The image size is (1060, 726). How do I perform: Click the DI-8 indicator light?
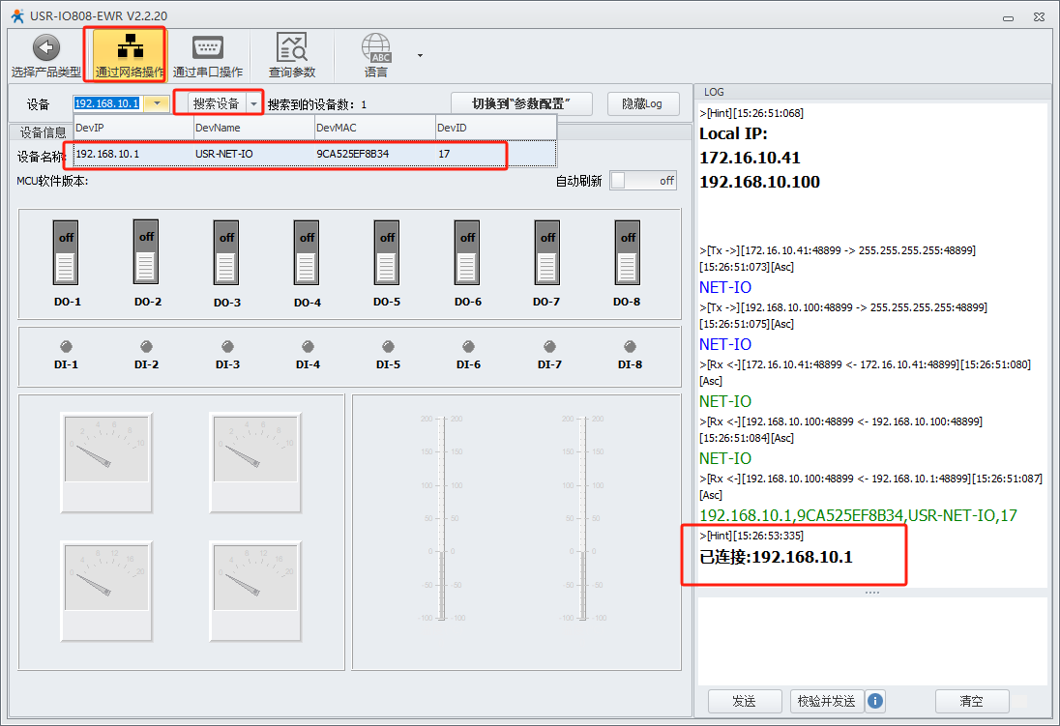[630, 346]
